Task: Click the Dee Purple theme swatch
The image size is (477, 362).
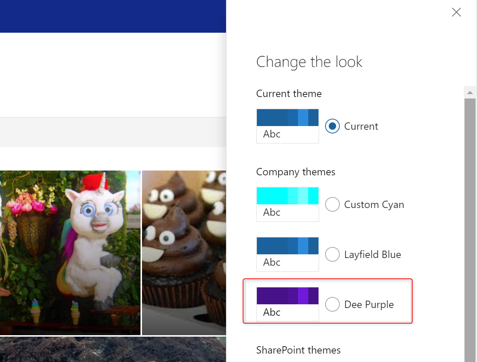Action: pyautogui.click(x=288, y=304)
